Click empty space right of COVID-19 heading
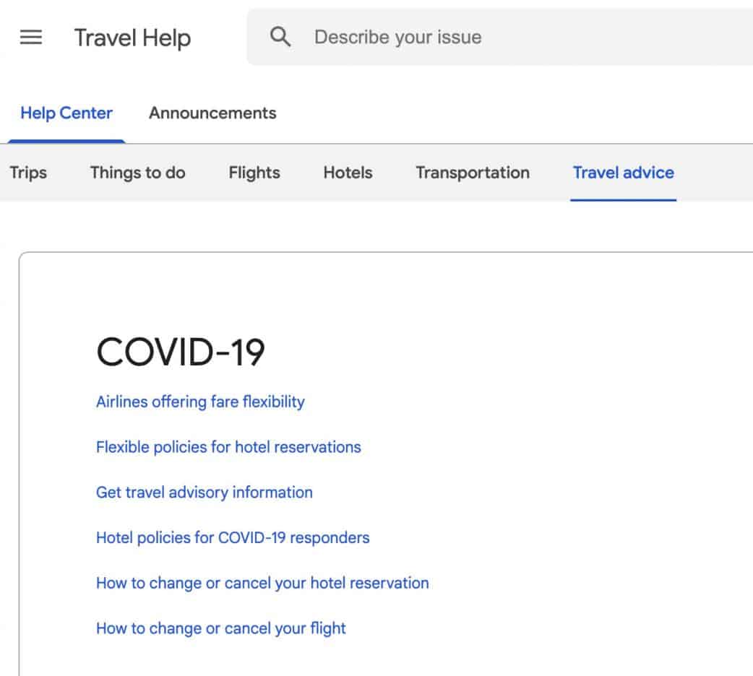This screenshot has height=676, width=753. tap(506, 353)
